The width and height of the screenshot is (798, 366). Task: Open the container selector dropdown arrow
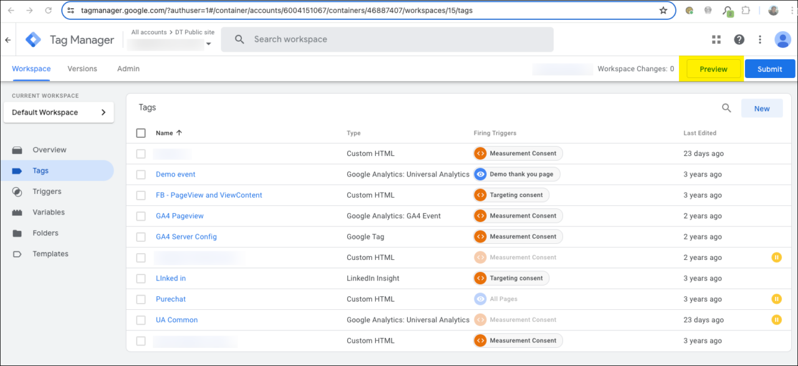coord(208,44)
